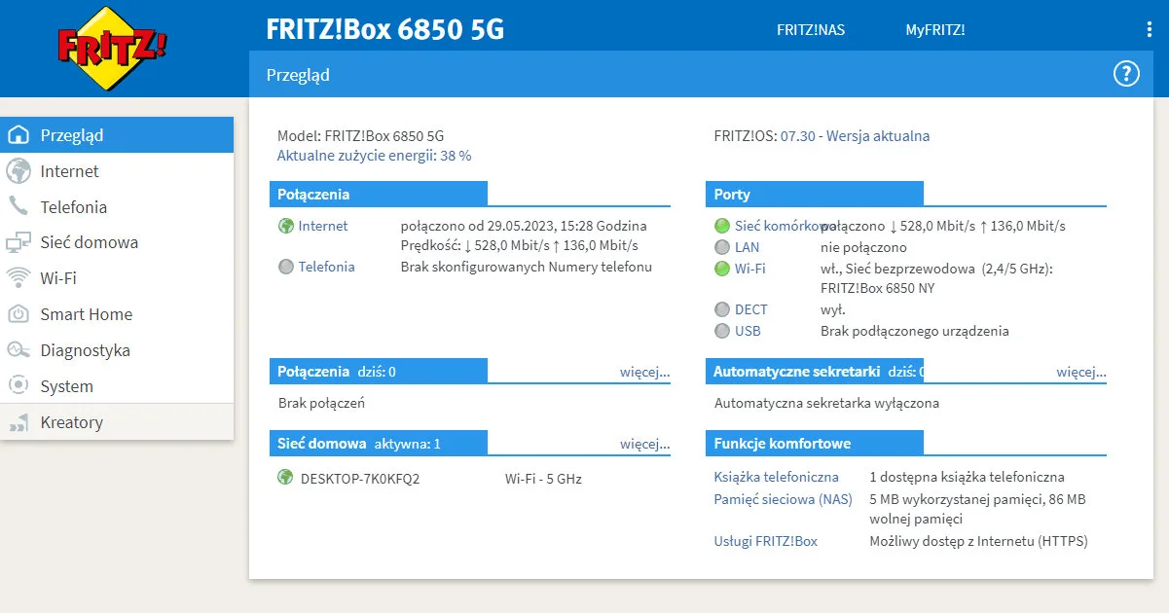Open the help question mark icon
The image size is (1169, 613).
[1126, 73]
